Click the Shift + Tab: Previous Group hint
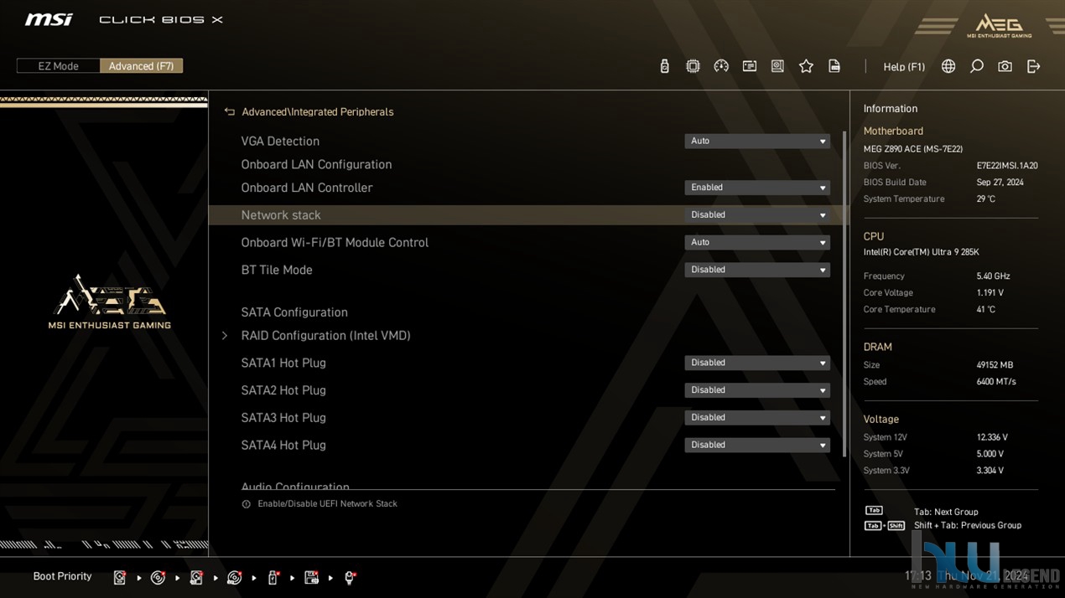This screenshot has height=598, width=1065. pyautogui.click(x=968, y=525)
